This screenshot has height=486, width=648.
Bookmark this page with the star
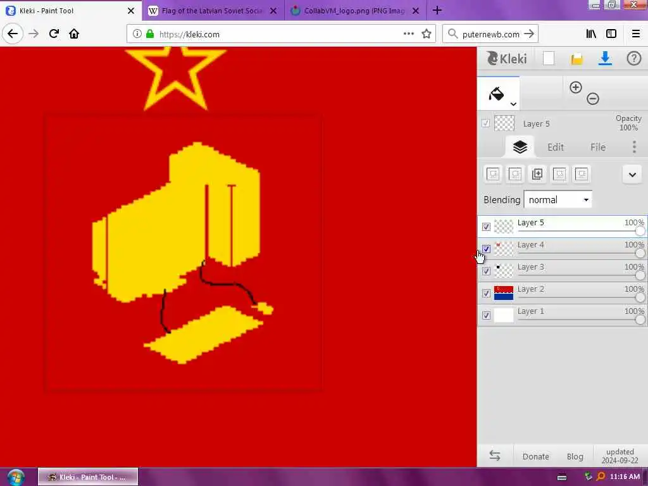(427, 34)
